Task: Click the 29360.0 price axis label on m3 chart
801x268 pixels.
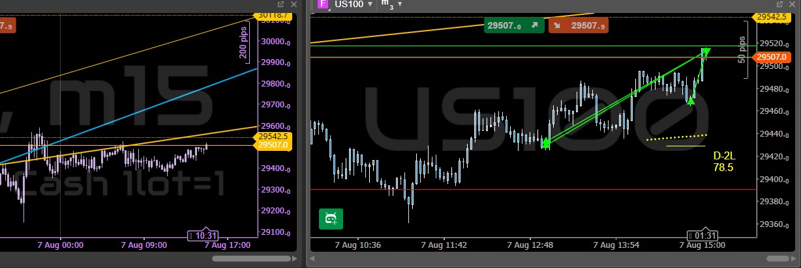Action: point(774,224)
